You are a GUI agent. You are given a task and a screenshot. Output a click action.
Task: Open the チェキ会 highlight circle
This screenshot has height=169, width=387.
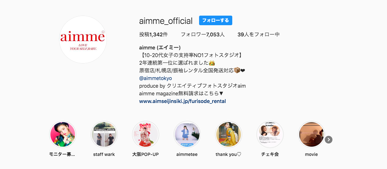click(270, 134)
